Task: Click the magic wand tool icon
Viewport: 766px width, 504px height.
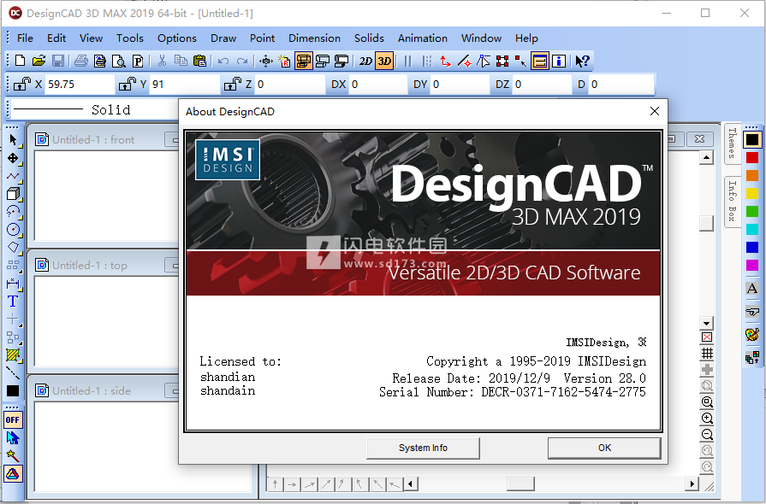Action: 13,456
